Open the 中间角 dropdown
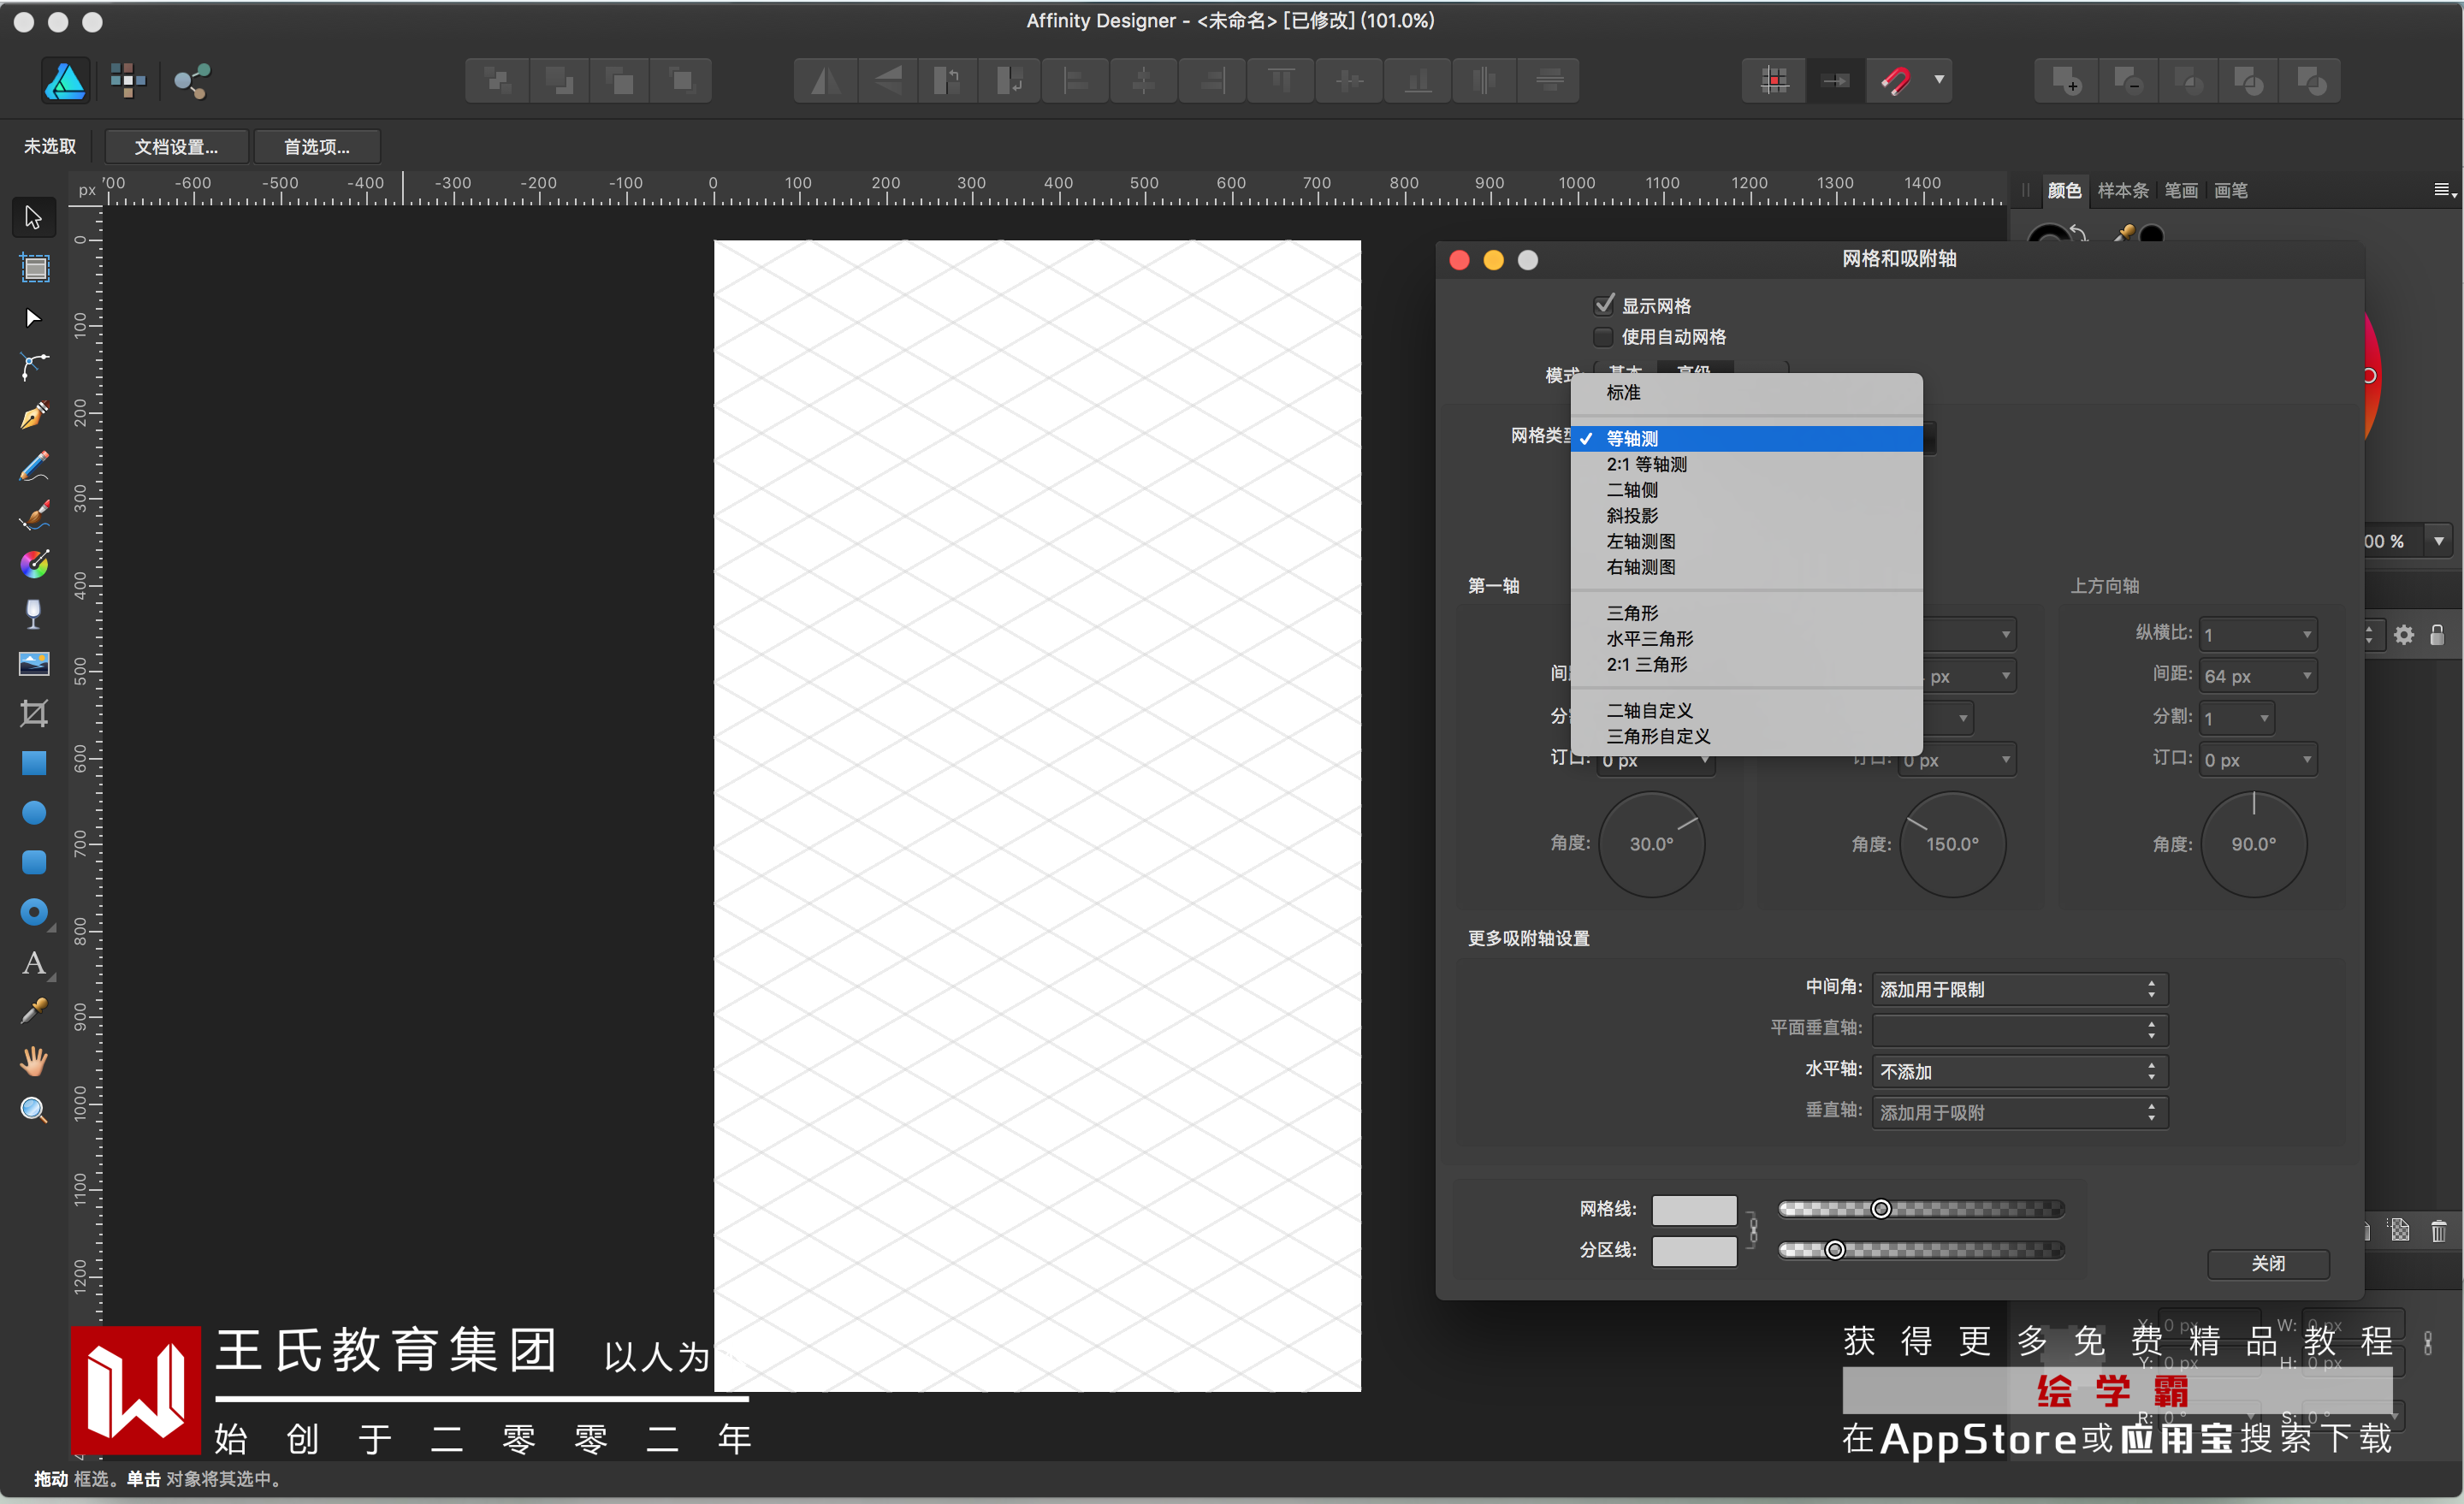This screenshot has width=2464, height=1504. (x=2019, y=989)
